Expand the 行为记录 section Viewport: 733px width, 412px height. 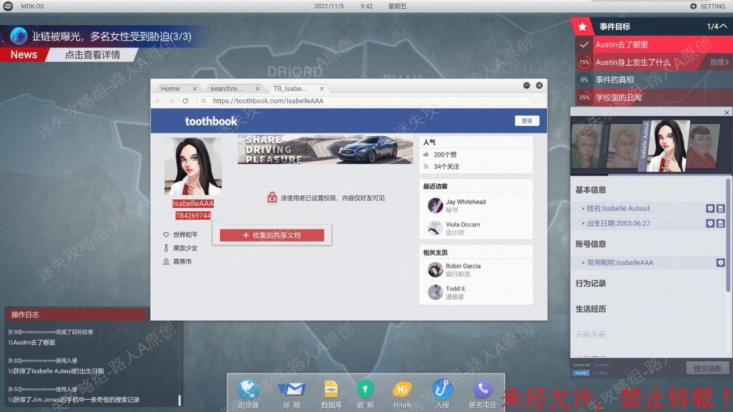coord(590,283)
